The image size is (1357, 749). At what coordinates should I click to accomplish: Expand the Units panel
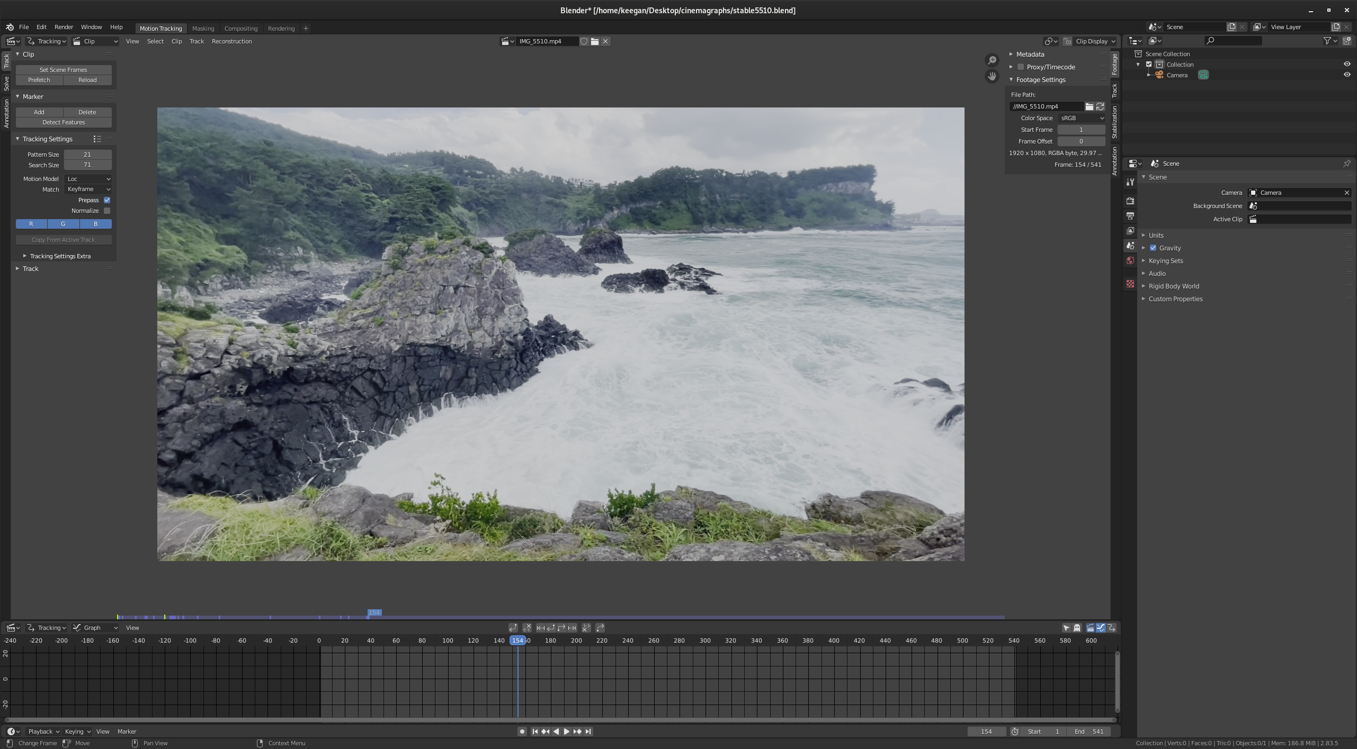pos(1155,236)
